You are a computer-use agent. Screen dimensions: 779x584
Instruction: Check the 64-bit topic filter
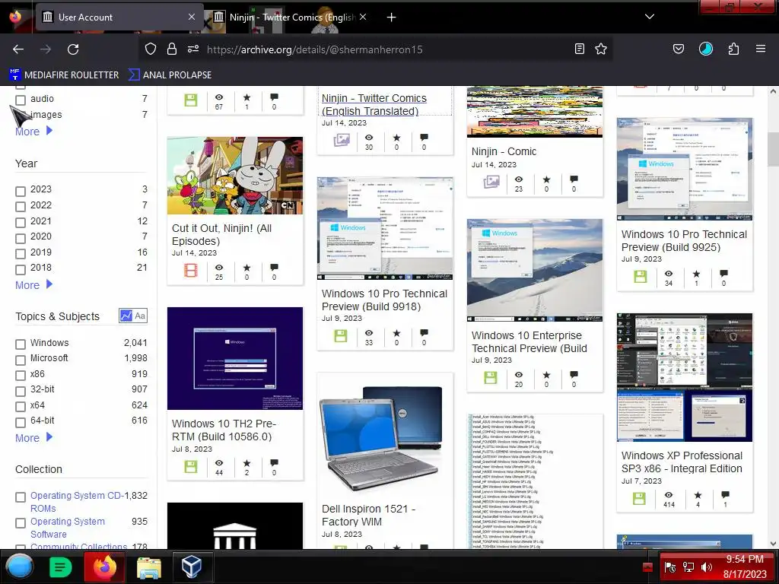click(x=21, y=423)
